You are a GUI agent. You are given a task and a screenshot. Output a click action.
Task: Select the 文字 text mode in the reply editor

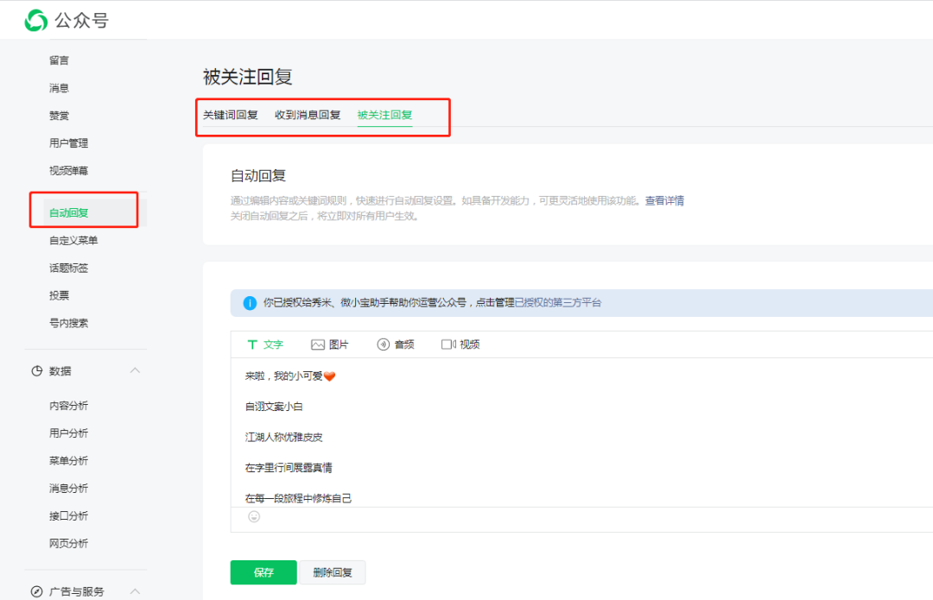(x=266, y=344)
